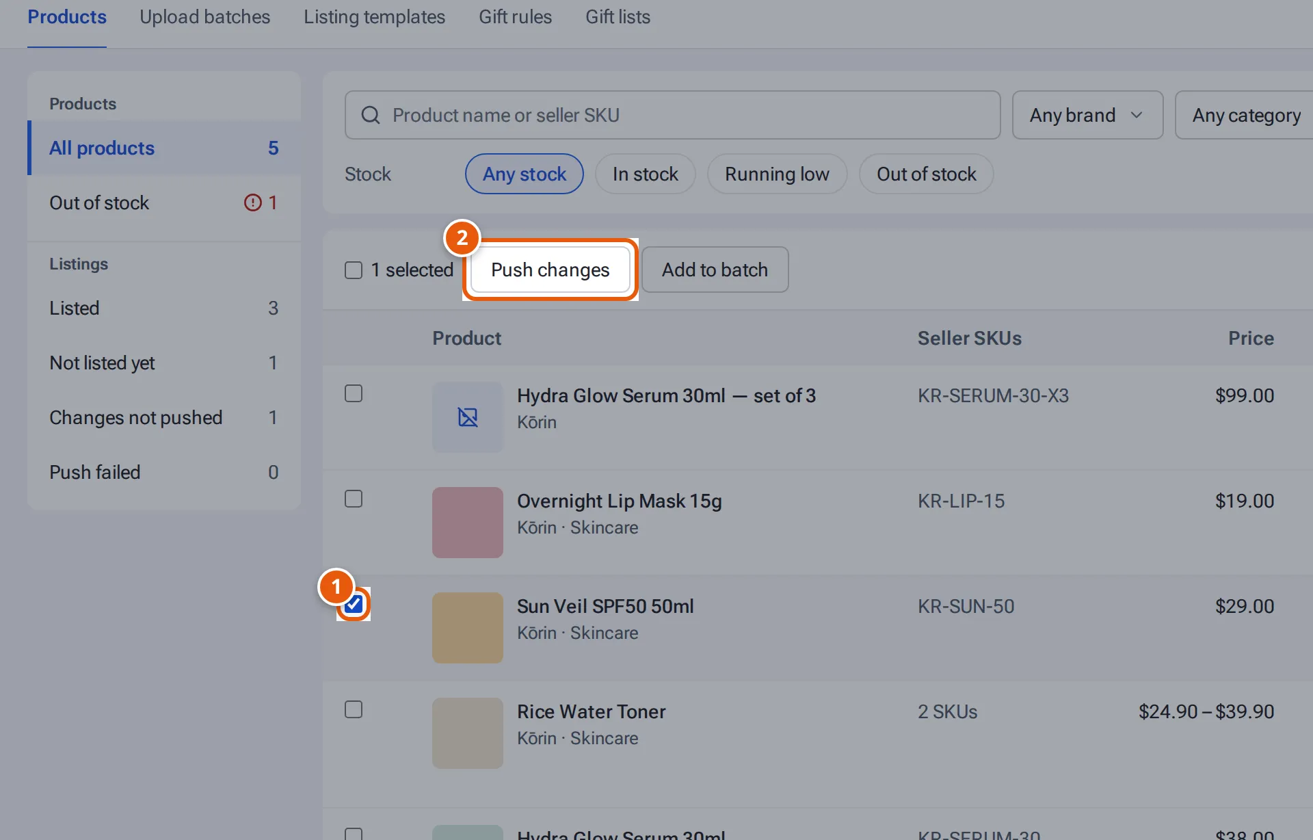Focus the product name or SKU search field
Viewport: 1313px width, 840px height.
click(673, 115)
